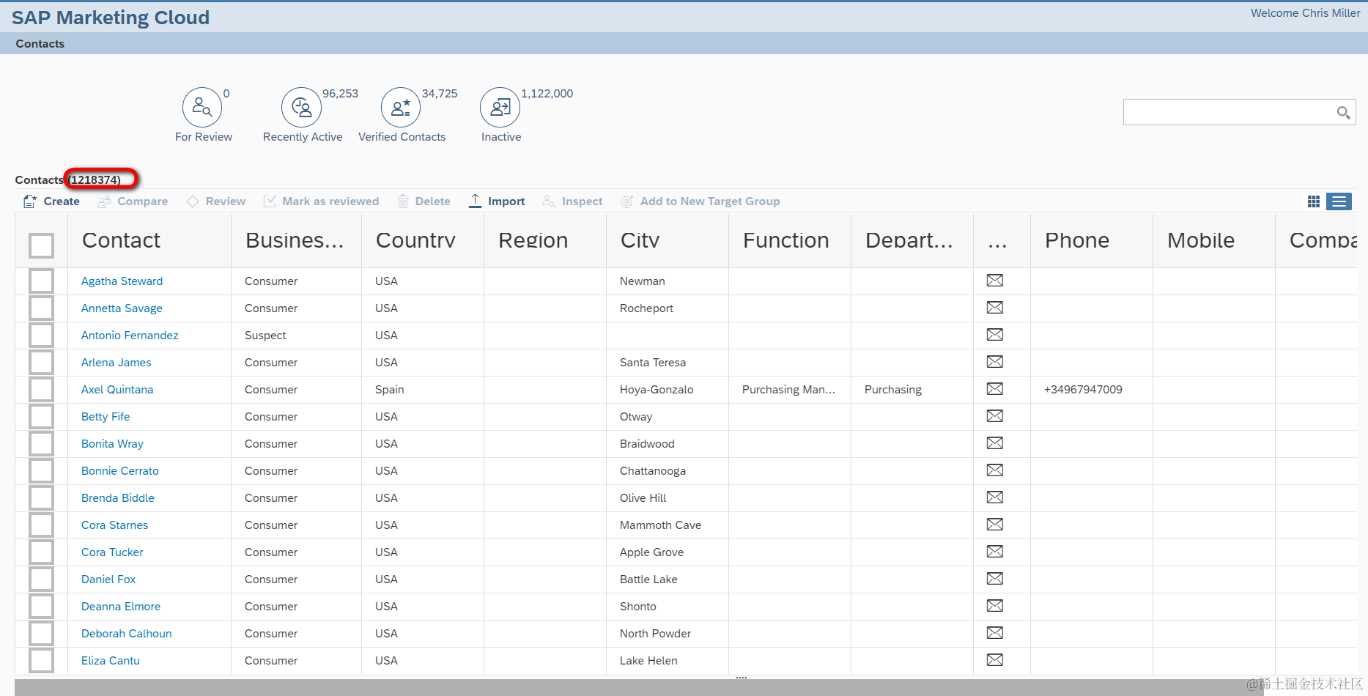Tick the select-all checkbox in table header
This screenshot has width=1368, height=696.
coord(41,245)
